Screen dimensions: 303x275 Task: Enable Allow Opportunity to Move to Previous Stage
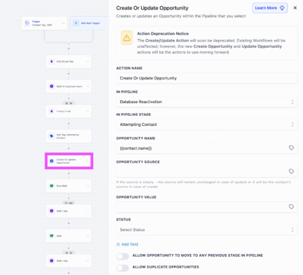[123, 256]
